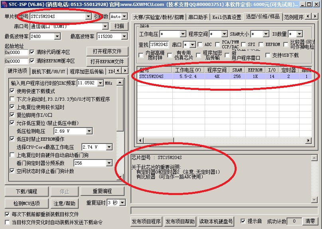Click chip table horizontal scrollbar right arrow

pyautogui.click(x=308, y=141)
